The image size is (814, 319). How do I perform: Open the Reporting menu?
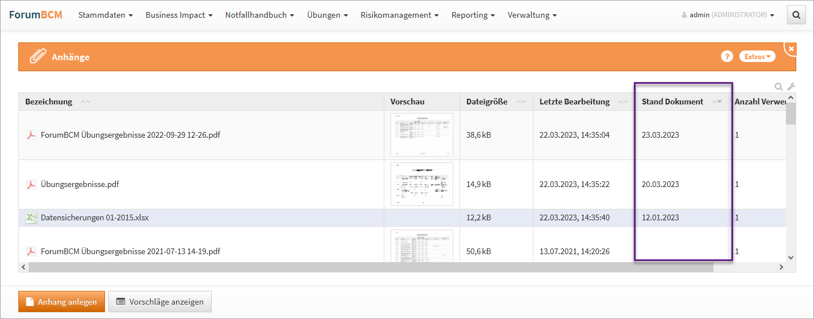pos(473,15)
